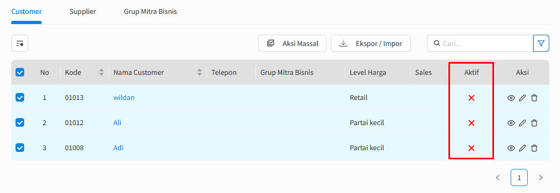Screen dimensions: 560x193
Task: Delete customer Adi using trash icon
Action: (x=534, y=148)
